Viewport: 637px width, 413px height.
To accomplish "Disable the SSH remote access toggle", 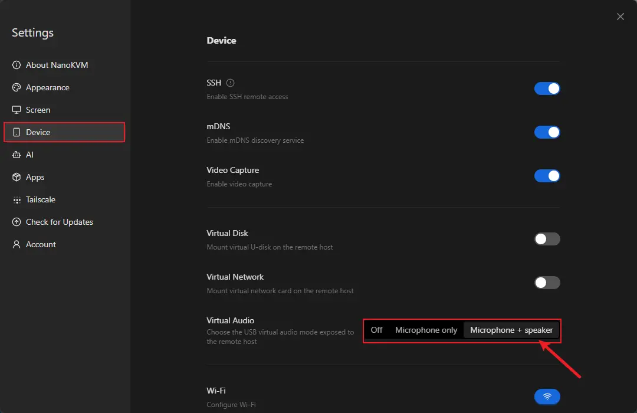I will [547, 88].
